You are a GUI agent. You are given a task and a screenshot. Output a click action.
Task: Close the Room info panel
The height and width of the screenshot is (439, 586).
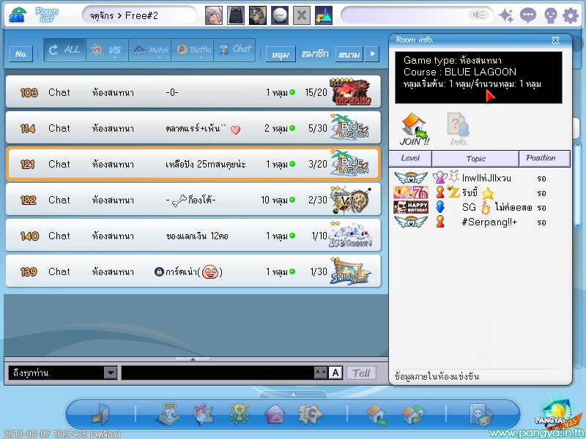pyautogui.click(x=555, y=40)
